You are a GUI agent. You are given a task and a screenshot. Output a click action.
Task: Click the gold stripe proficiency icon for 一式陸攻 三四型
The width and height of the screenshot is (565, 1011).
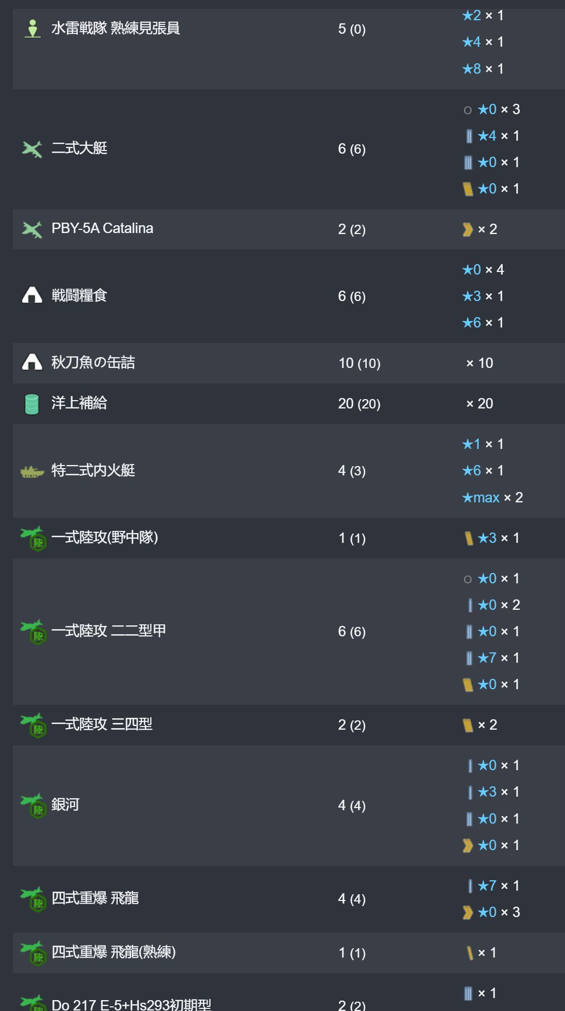click(x=467, y=725)
